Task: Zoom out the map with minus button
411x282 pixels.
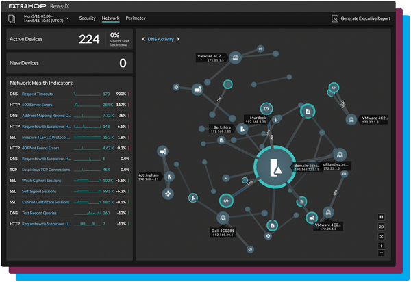Action: (x=382, y=253)
